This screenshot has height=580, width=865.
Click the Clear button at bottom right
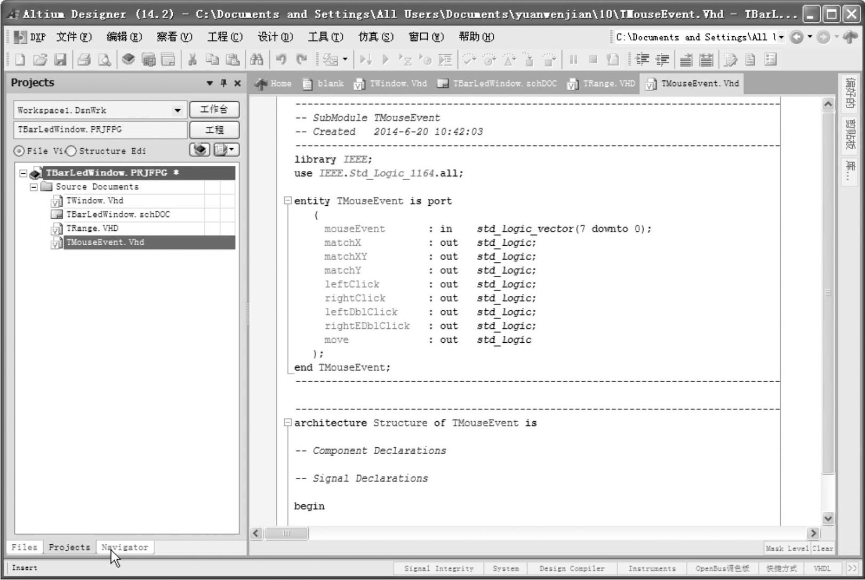[822, 548]
